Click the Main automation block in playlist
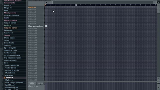160x90 pixels. tap(46, 26)
